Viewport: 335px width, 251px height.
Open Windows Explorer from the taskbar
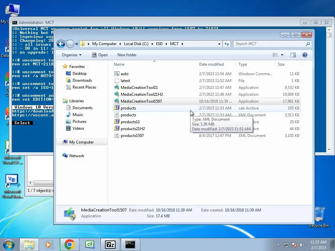click(29, 244)
